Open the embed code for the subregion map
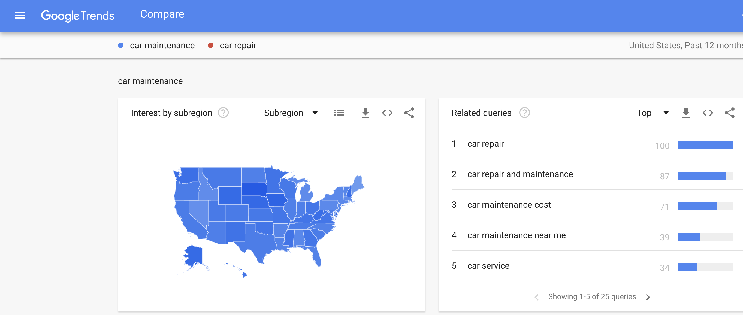 point(387,113)
